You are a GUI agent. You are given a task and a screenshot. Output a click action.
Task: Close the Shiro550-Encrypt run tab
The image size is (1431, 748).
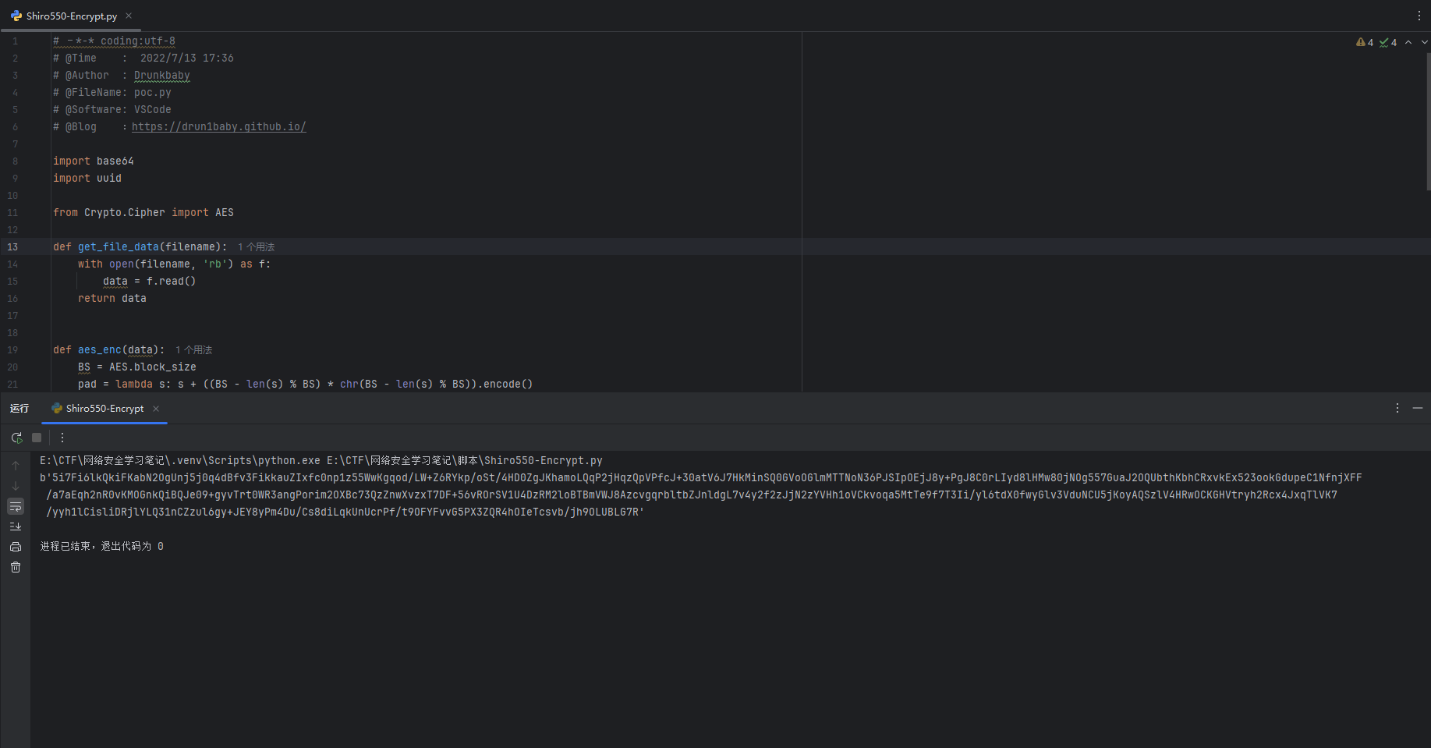tap(156, 408)
